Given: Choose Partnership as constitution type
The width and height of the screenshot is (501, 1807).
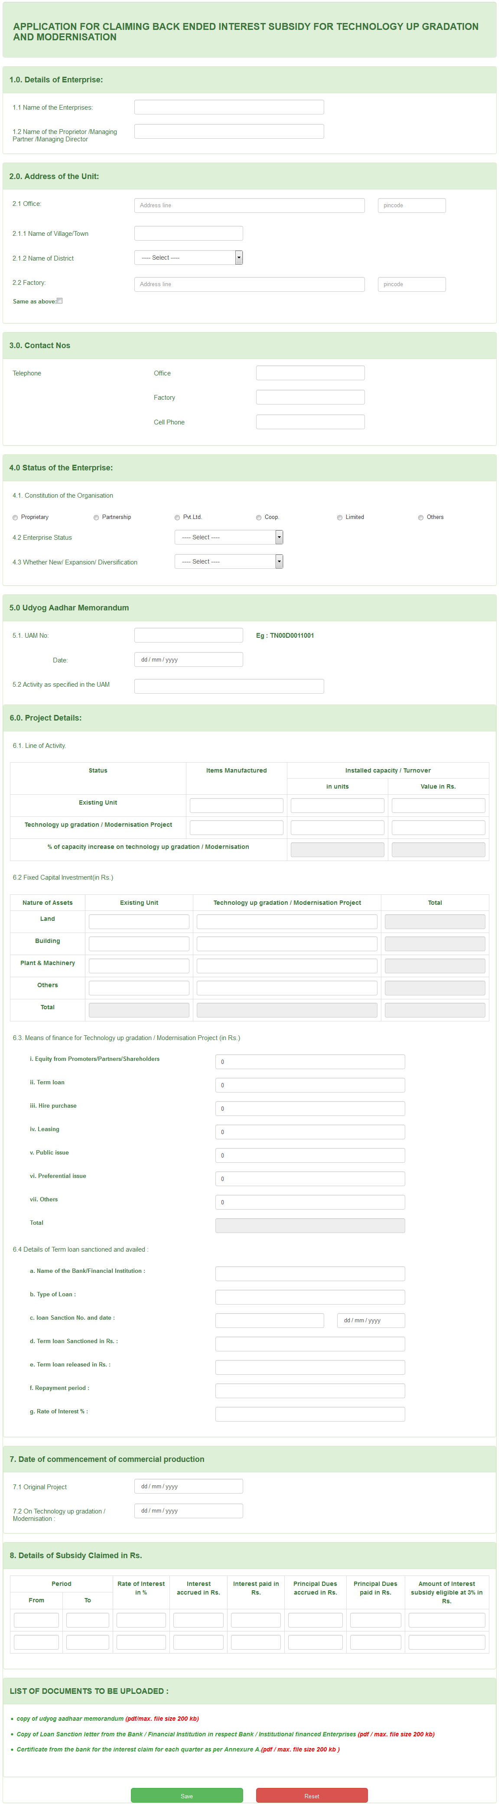Looking at the screenshot, I should pos(96,518).
